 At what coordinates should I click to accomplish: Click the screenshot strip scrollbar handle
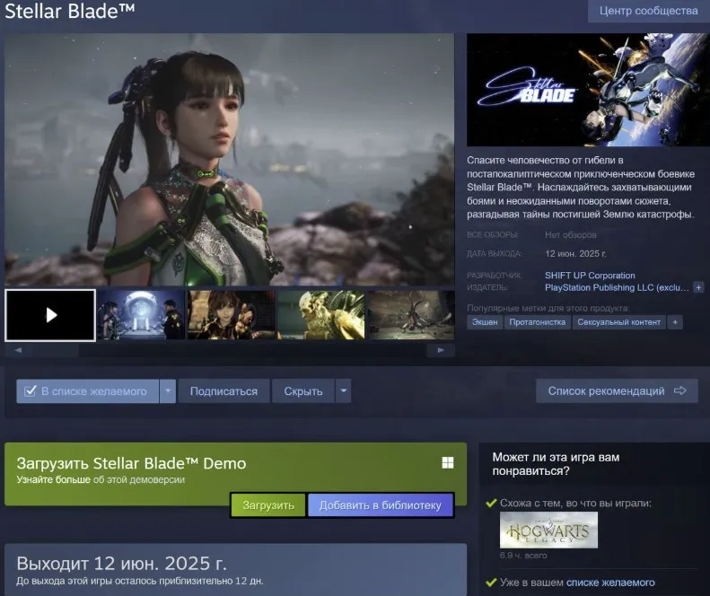click(x=56, y=350)
